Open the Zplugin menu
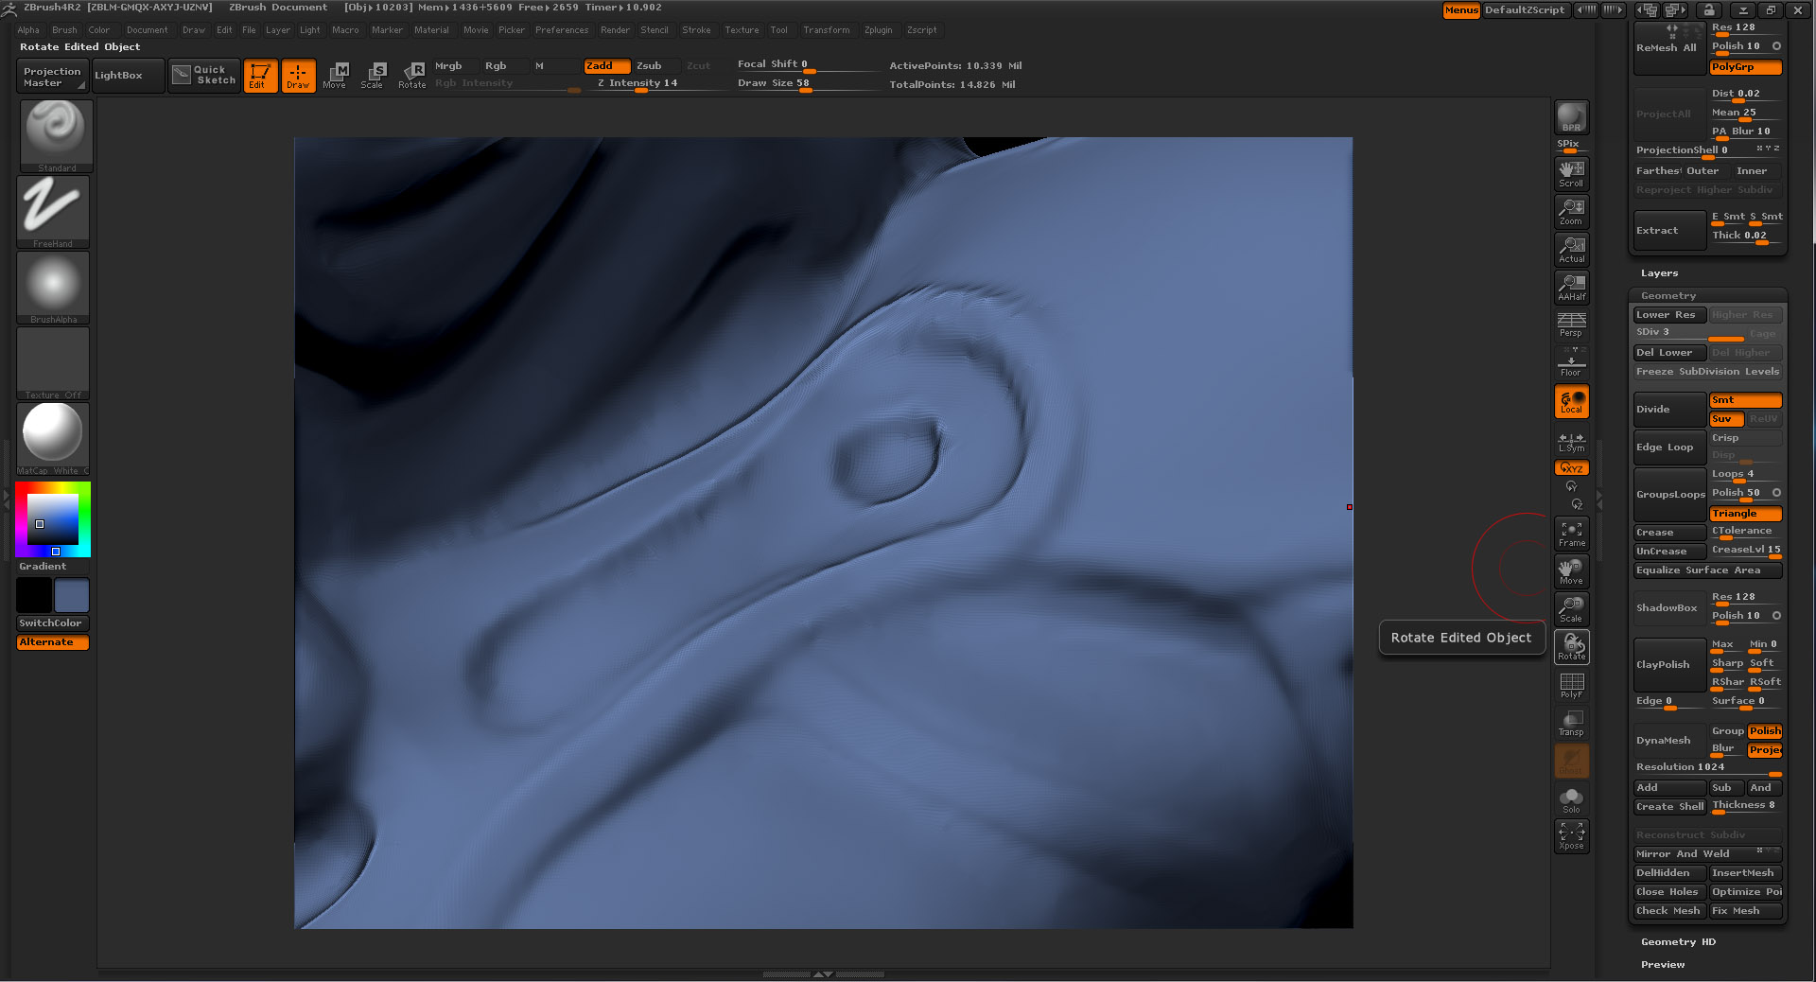Image resolution: width=1816 pixels, height=982 pixels. coord(879,29)
